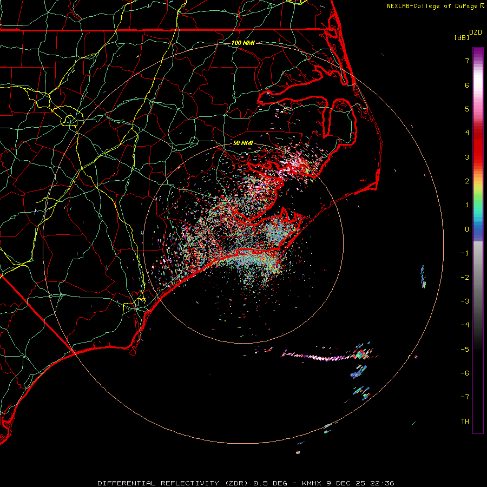The width and height of the screenshot is (487, 487).
Task: Click the -7 value on color scale
Action: (x=465, y=397)
